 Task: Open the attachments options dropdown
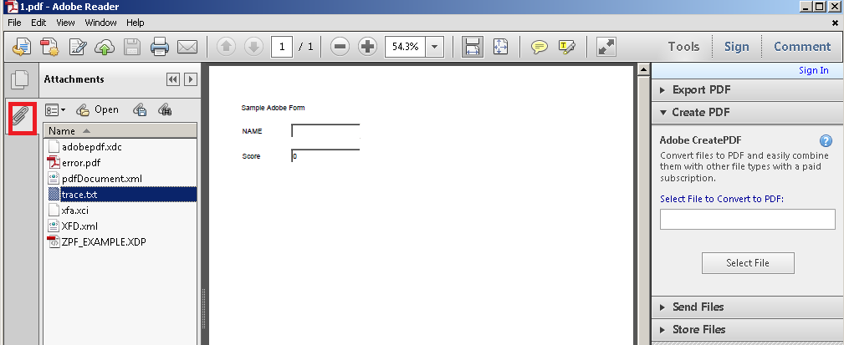tap(55, 110)
